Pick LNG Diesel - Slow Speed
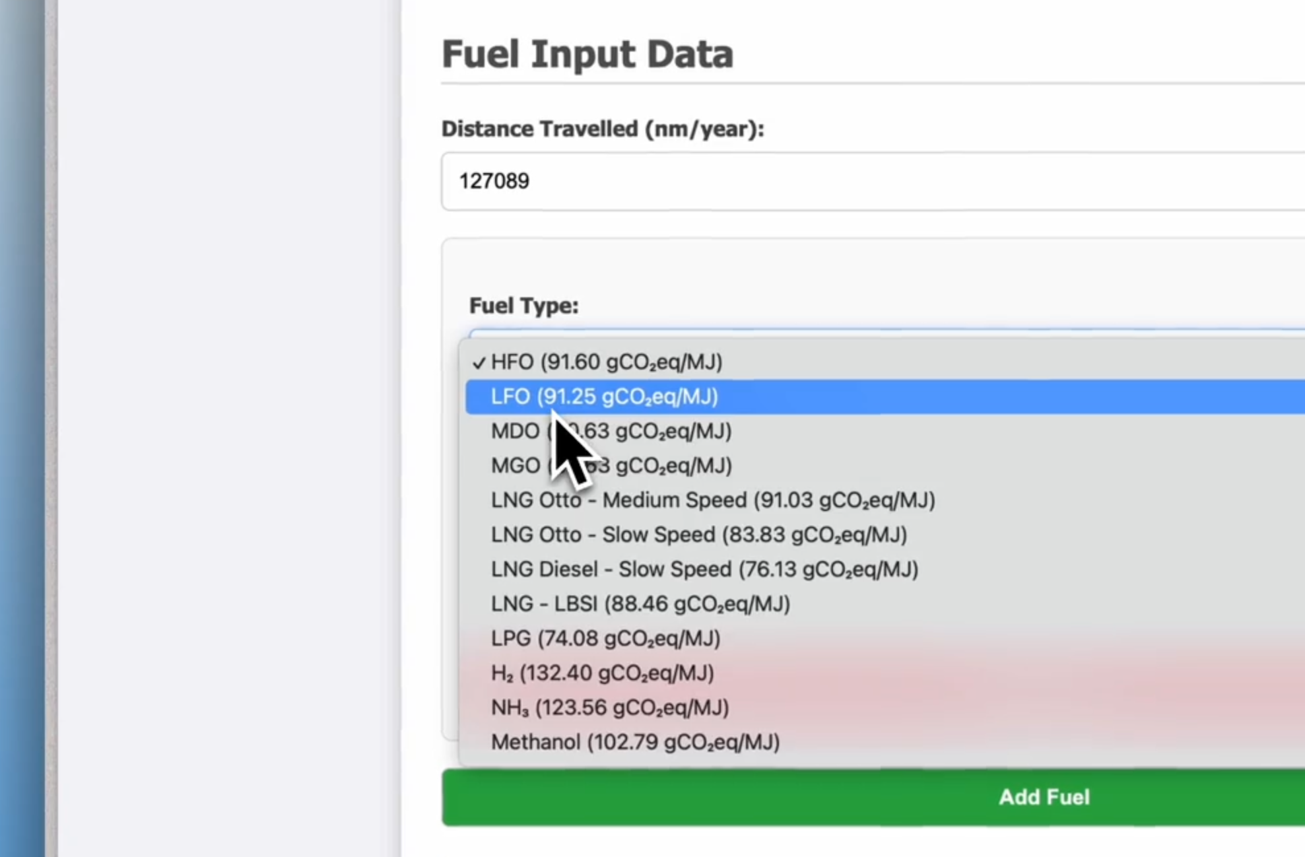1305x857 pixels. click(704, 569)
